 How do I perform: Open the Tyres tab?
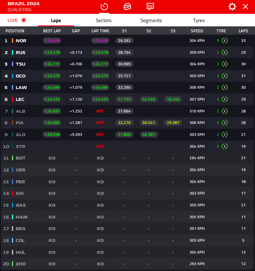click(x=199, y=20)
